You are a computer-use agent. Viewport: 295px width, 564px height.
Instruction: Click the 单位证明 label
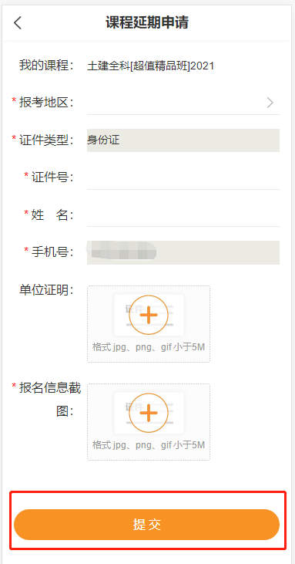coord(46,290)
